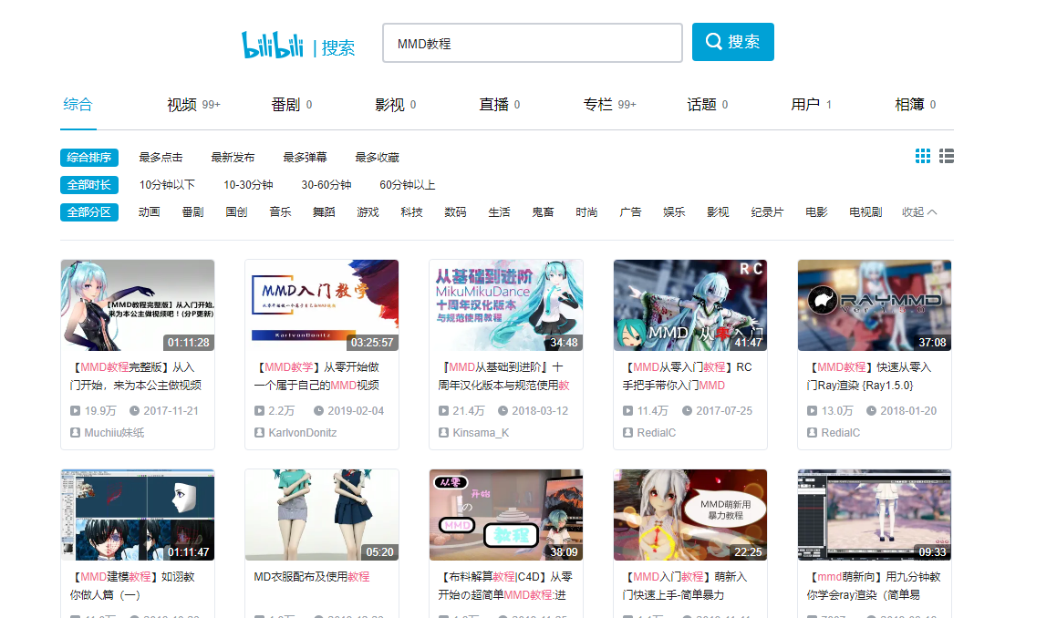Open the 影视 tab
Screen dimensions: 1057x618
pyautogui.click(x=395, y=105)
